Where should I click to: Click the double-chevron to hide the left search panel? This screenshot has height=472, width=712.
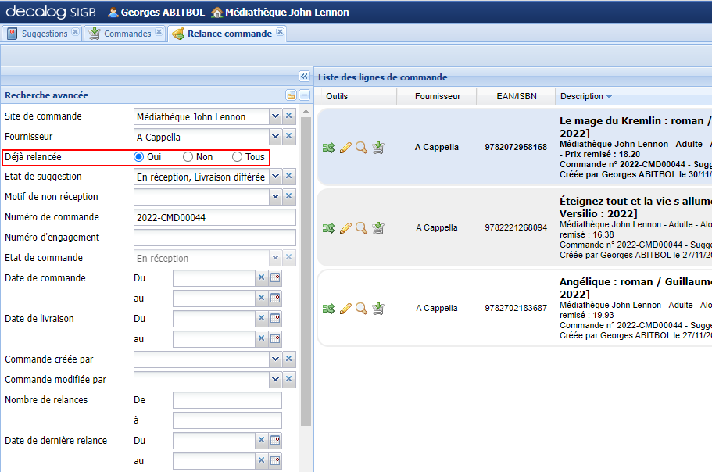pos(304,77)
